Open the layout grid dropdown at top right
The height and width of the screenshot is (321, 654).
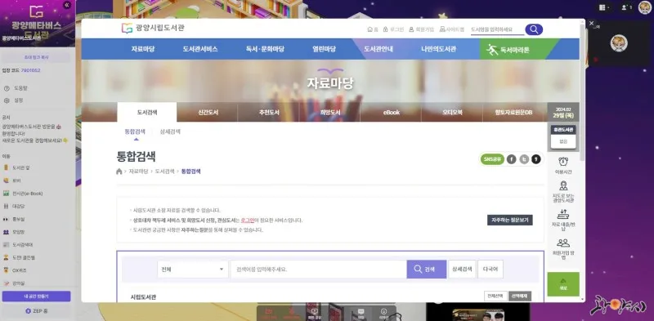[603, 7]
